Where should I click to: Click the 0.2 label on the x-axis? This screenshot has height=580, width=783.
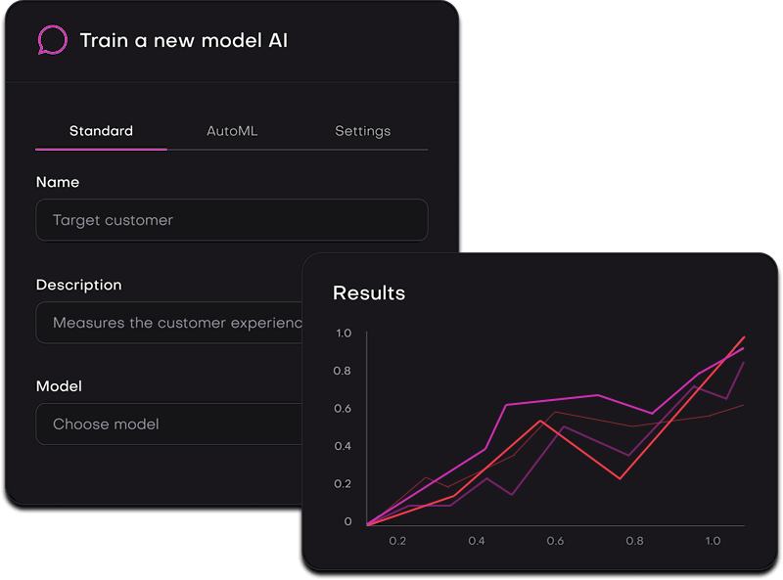[395, 539]
